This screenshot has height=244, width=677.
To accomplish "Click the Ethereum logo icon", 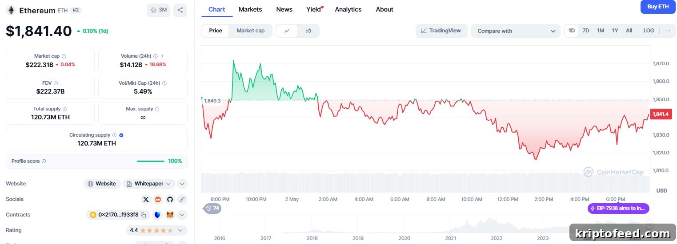I will (11, 10).
